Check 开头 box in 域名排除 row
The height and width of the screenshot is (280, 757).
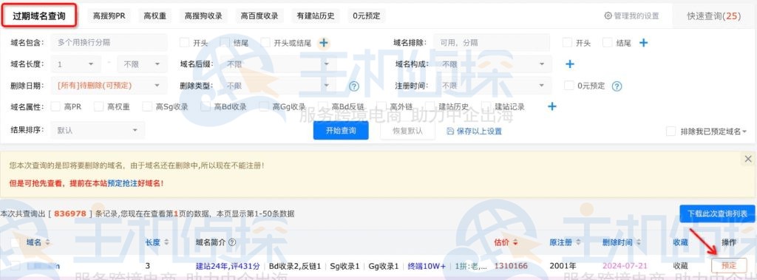pos(567,43)
